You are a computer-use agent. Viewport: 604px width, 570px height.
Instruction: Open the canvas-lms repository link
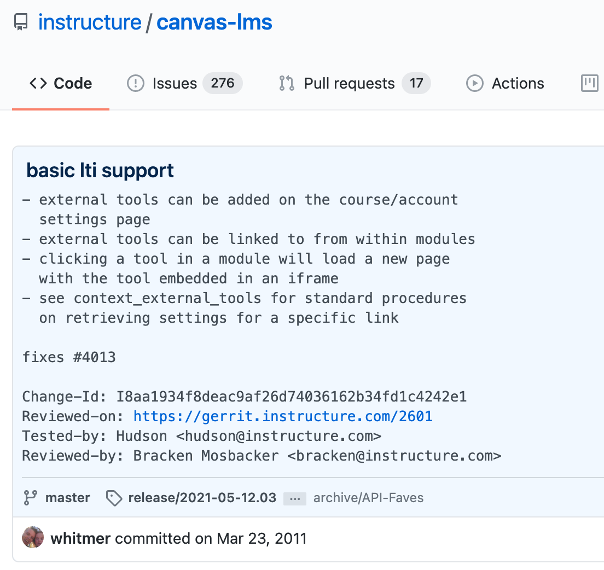click(214, 22)
